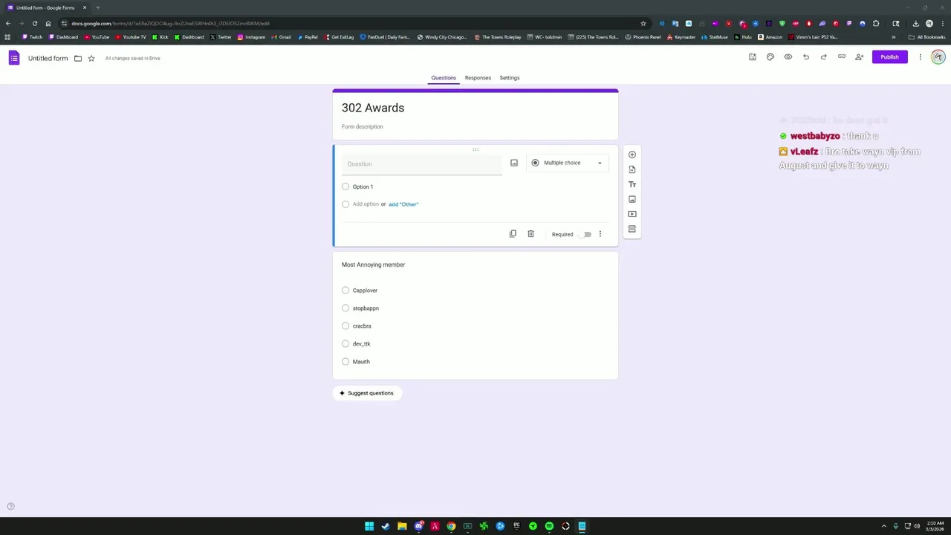Open the All Bookmarks folder
Image resolution: width=951 pixels, height=535 pixels.
[x=926, y=37]
